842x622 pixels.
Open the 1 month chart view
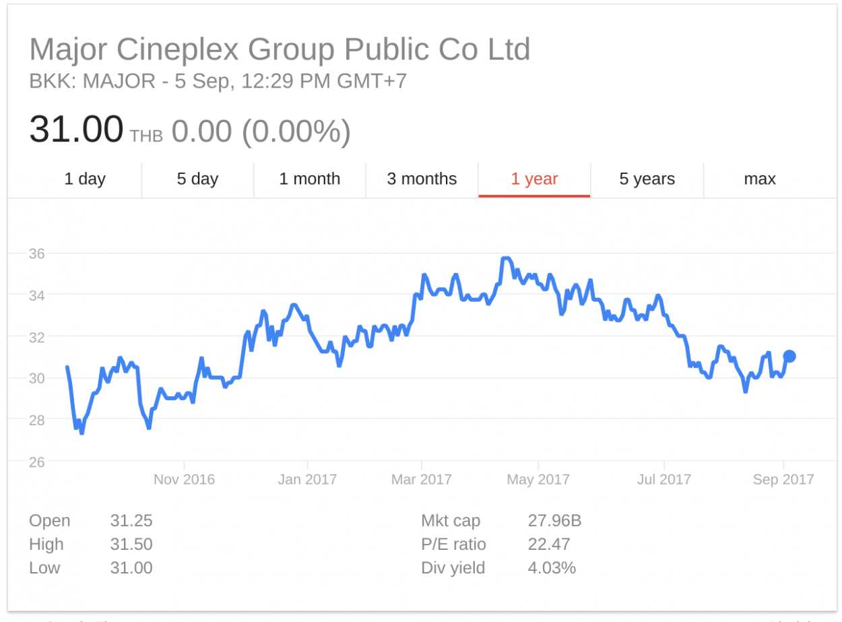309,179
